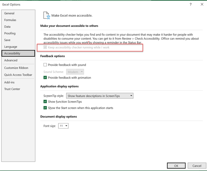The width and height of the screenshot is (207, 171).
Task: Click the Excel Options dialog title
Action: 11,5
